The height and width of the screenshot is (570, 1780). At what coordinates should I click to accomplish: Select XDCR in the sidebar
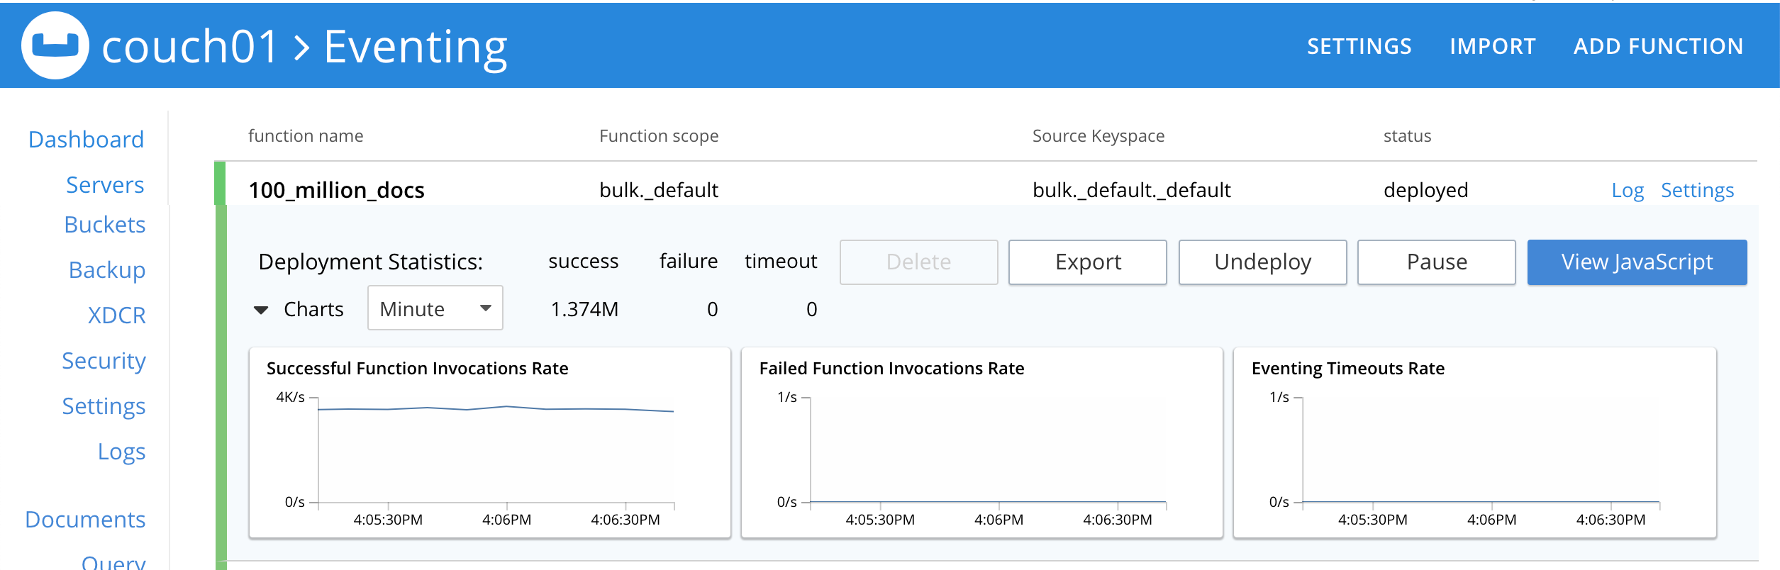coord(116,315)
